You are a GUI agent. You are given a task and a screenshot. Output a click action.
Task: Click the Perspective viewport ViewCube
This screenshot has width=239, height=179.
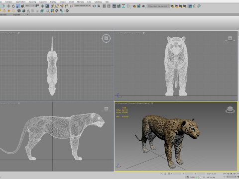pos(230,110)
